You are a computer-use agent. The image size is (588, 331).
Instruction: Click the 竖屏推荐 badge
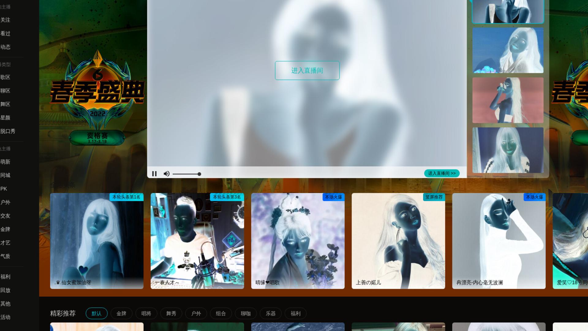coord(434,197)
